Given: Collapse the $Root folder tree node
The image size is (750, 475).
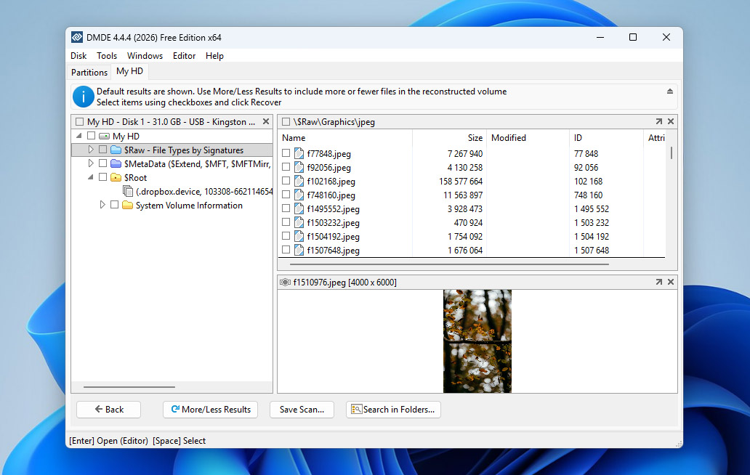Looking at the screenshot, I should tap(91, 178).
